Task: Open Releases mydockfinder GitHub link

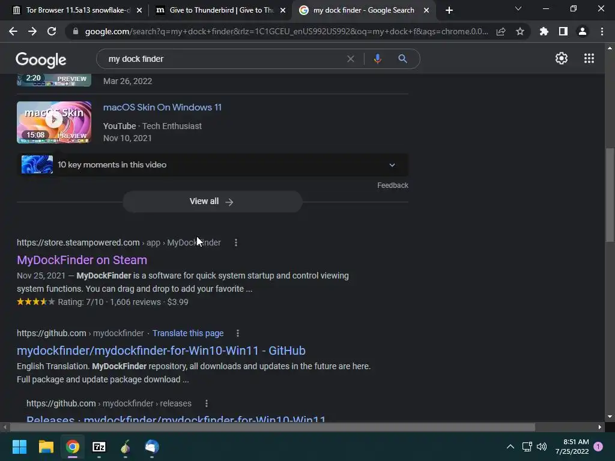Action: click(176, 418)
